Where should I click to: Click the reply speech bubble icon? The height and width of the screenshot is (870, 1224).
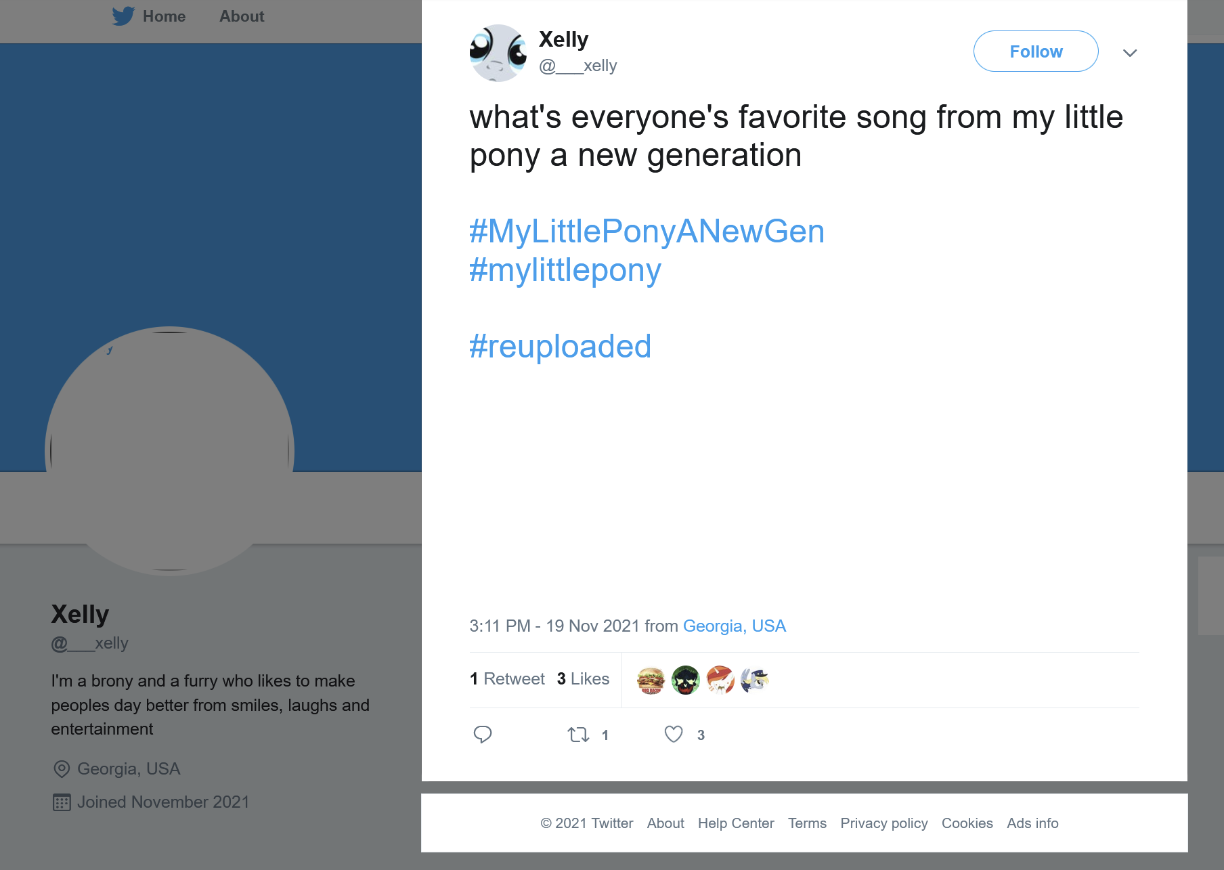click(x=483, y=735)
